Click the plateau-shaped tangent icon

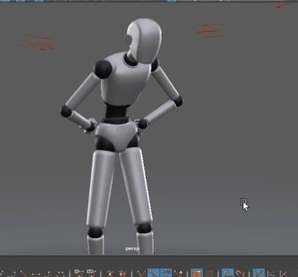coord(61,274)
